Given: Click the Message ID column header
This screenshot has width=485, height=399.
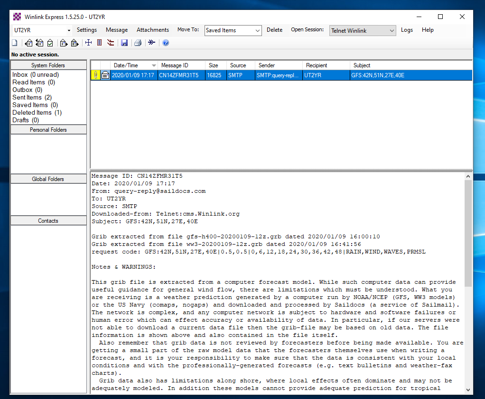Looking at the screenshot, I should tap(182, 65).
